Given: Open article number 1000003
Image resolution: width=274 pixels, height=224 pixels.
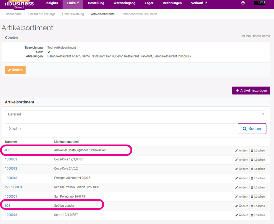Looking at the screenshot, I should pyautogui.click(x=11, y=159).
